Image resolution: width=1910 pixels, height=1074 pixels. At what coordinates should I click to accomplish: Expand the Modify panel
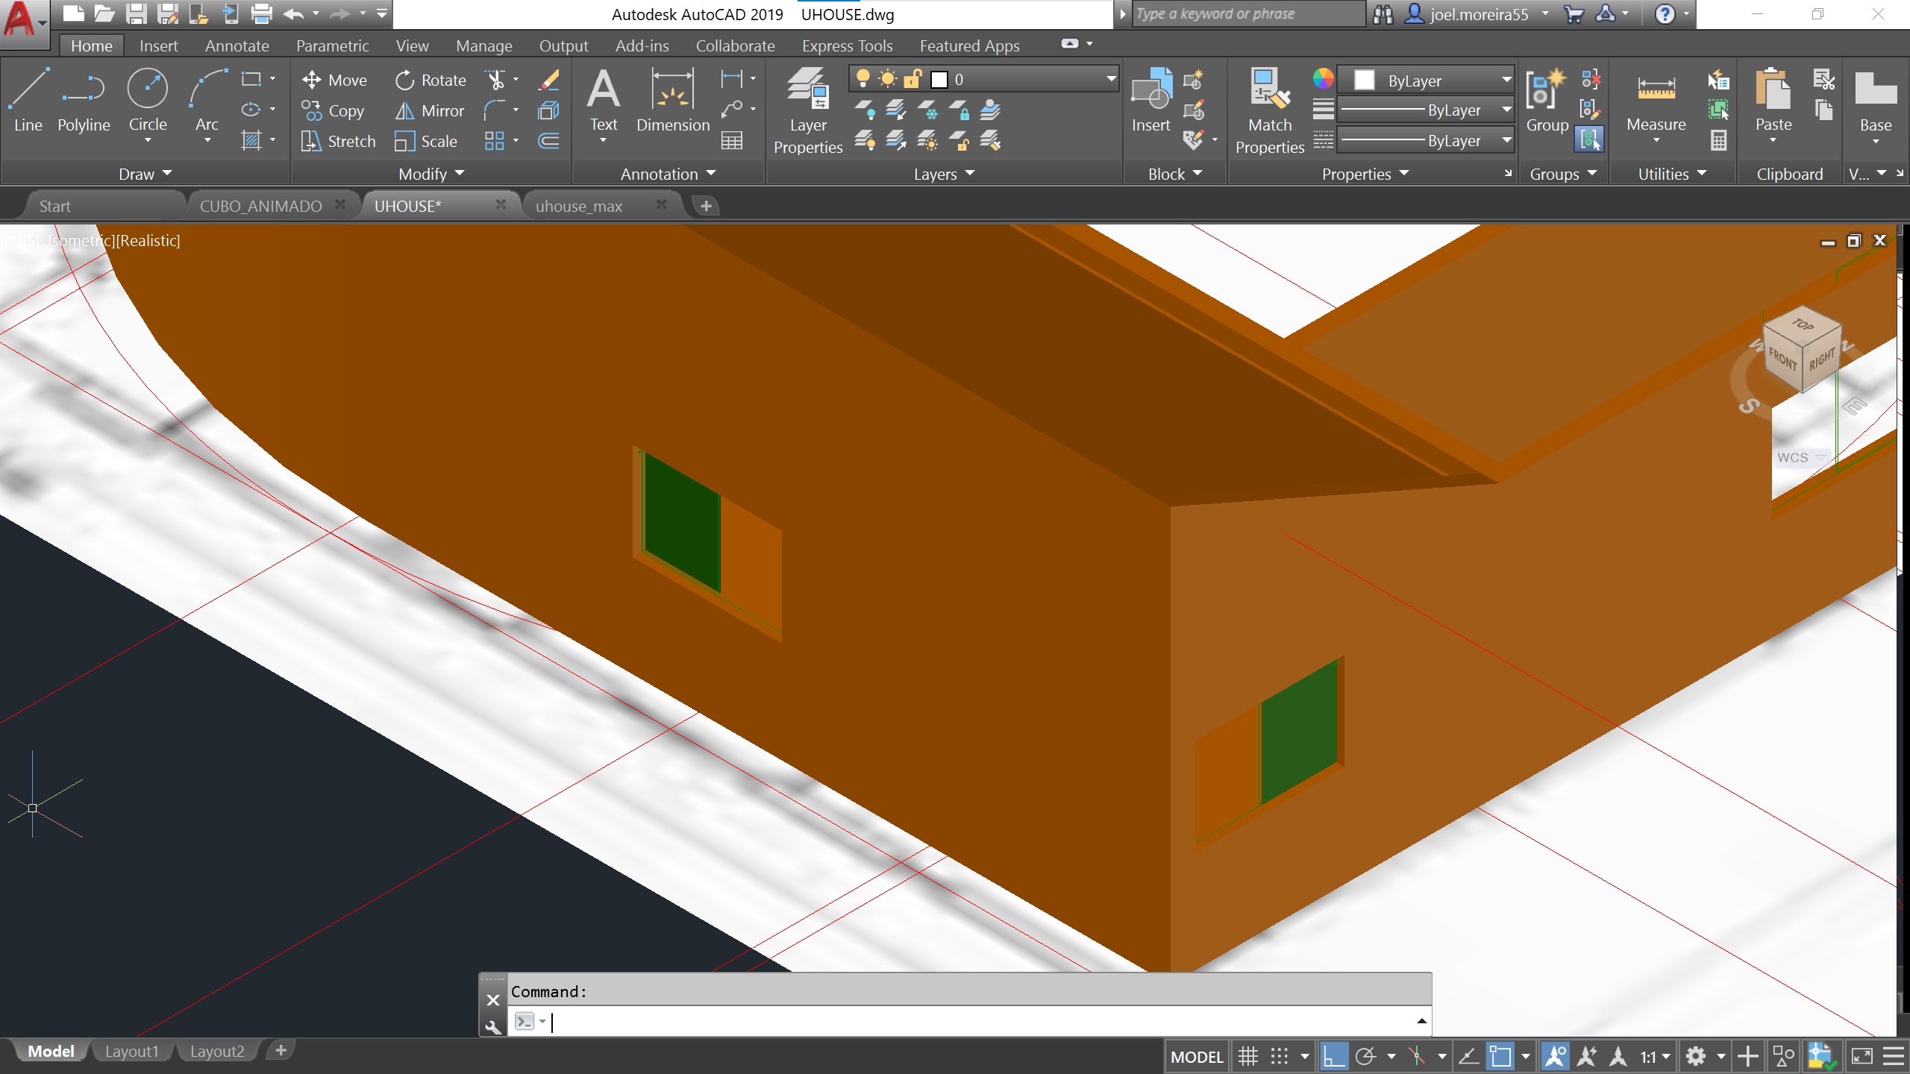431,174
